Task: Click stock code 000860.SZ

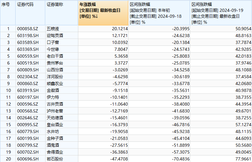Action: coord(28,84)
